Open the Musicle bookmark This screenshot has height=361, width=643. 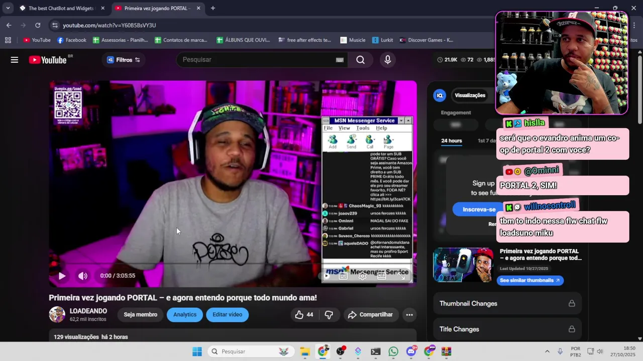[x=353, y=40]
